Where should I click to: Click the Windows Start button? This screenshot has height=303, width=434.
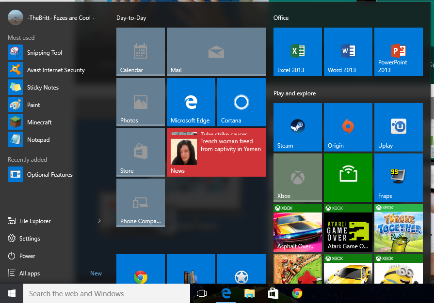pyautogui.click(x=12, y=293)
